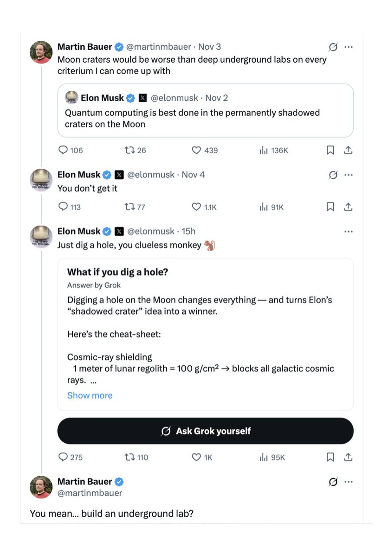Share the "Just dig a hole" tweet
This screenshot has width=388, height=557.
pyautogui.click(x=348, y=457)
